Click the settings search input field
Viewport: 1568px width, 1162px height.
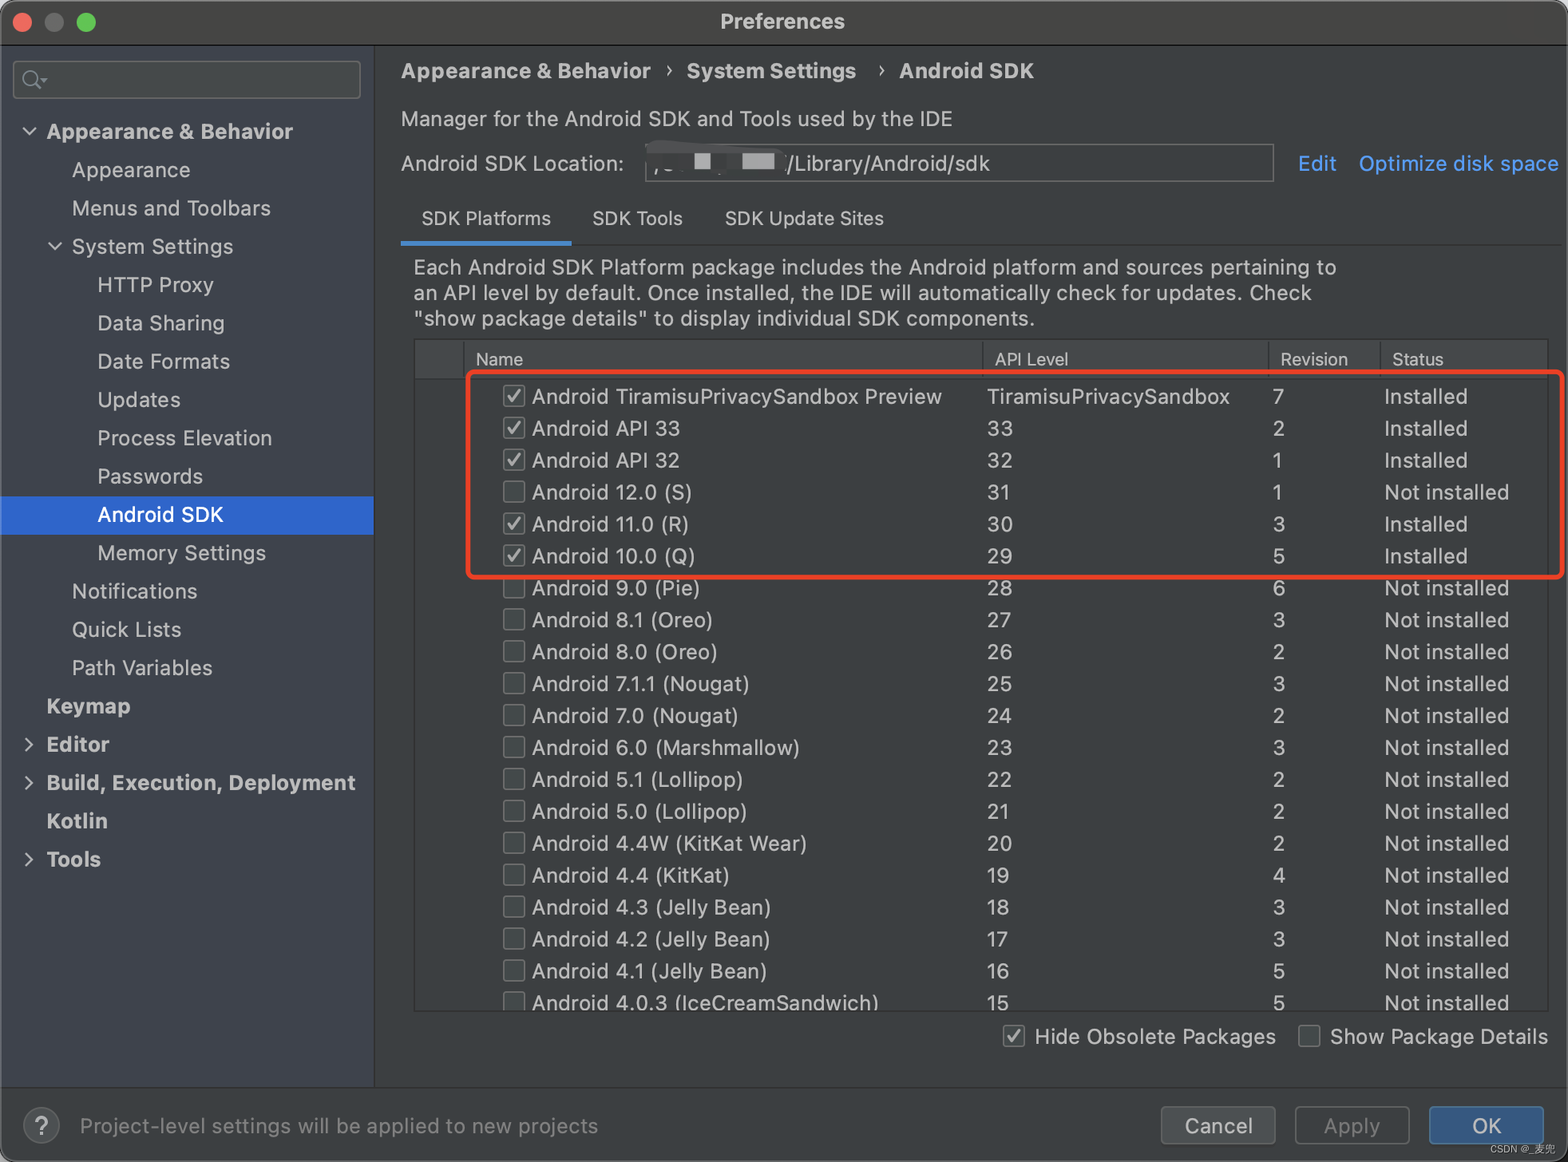(x=200, y=80)
